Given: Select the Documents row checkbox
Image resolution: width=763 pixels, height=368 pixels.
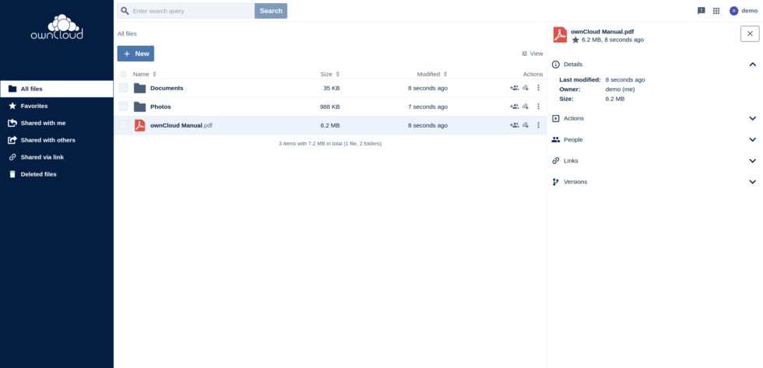Looking at the screenshot, I should [x=123, y=88].
